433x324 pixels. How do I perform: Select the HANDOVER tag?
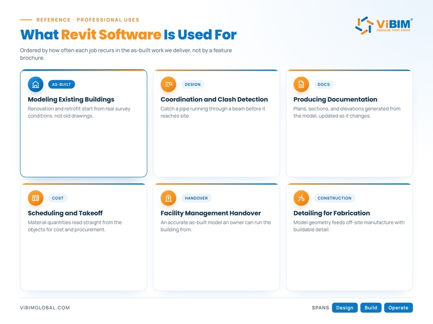(196, 198)
